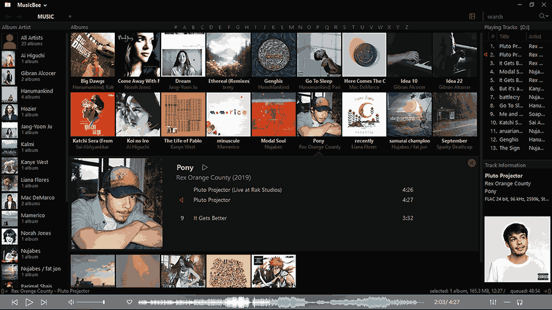Play the Pony album via triangle icon
552x310 pixels.
point(205,167)
